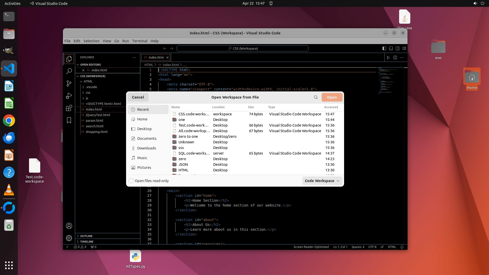Click the Run play icon in editor toolbar
Screen dimensions: 489x275
(388, 58)
